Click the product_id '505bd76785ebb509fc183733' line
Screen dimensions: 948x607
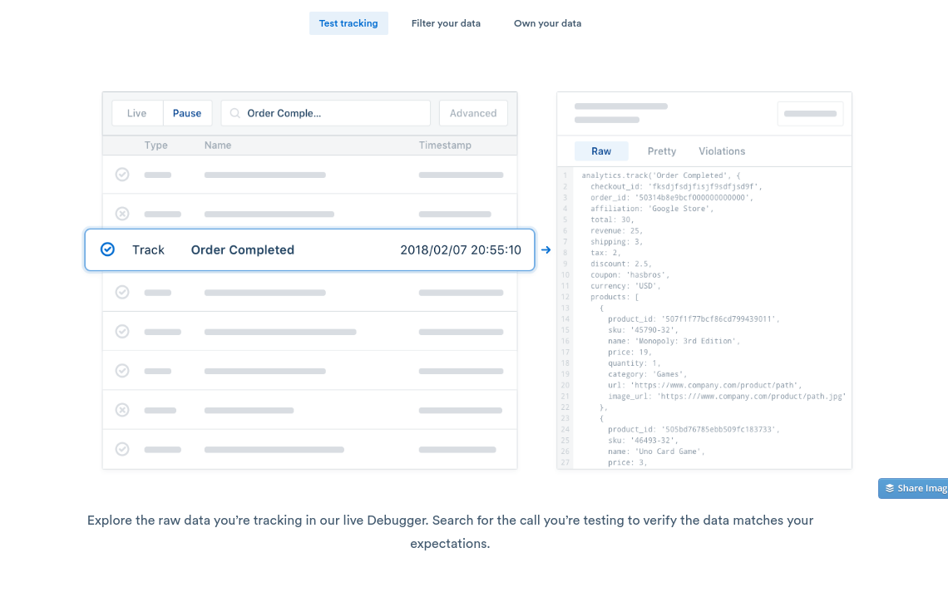pyautogui.click(x=694, y=429)
